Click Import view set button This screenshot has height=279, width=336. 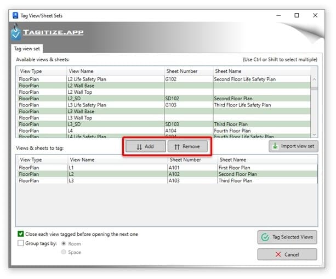pyautogui.click(x=293, y=146)
